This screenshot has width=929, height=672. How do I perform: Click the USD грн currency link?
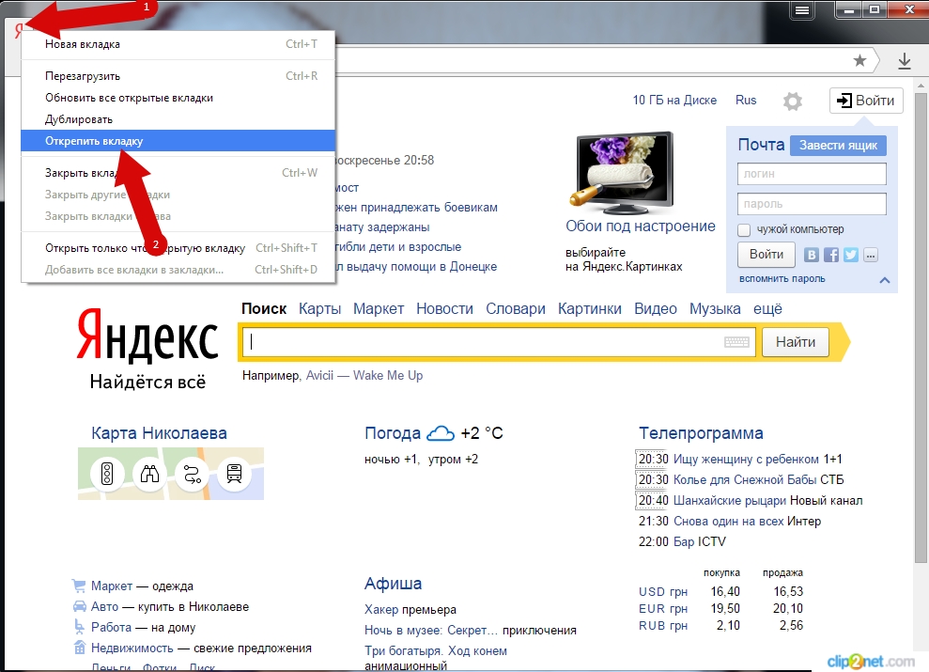(x=663, y=591)
